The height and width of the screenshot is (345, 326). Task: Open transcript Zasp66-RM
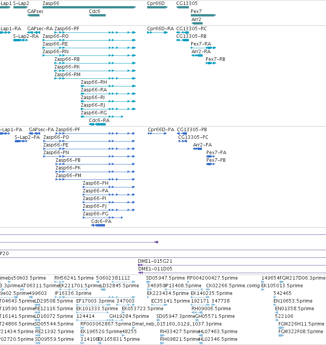pos(67,74)
